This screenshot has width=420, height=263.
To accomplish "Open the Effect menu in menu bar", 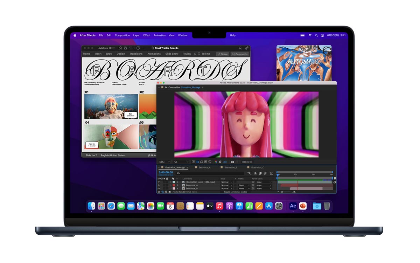I will point(147,35).
